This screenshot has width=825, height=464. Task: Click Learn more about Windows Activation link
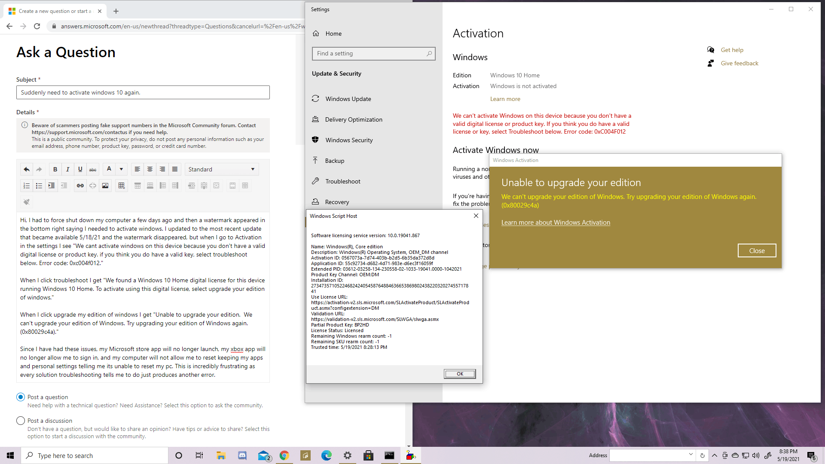point(556,223)
